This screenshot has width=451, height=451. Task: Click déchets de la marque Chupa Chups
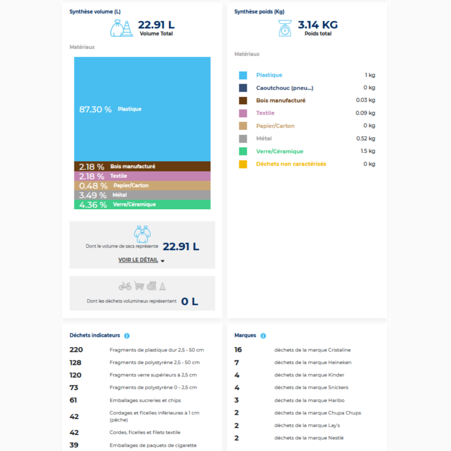(x=318, y=413)
